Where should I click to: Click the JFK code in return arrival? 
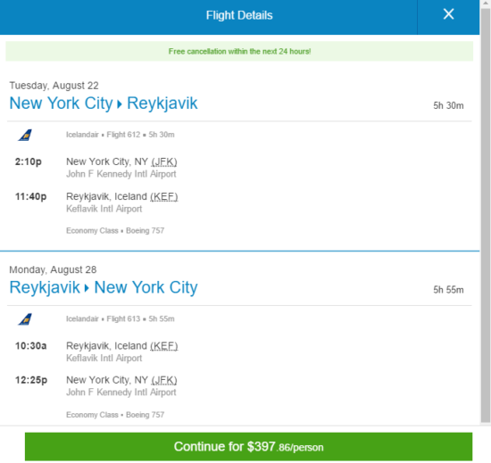click(164, 380)
